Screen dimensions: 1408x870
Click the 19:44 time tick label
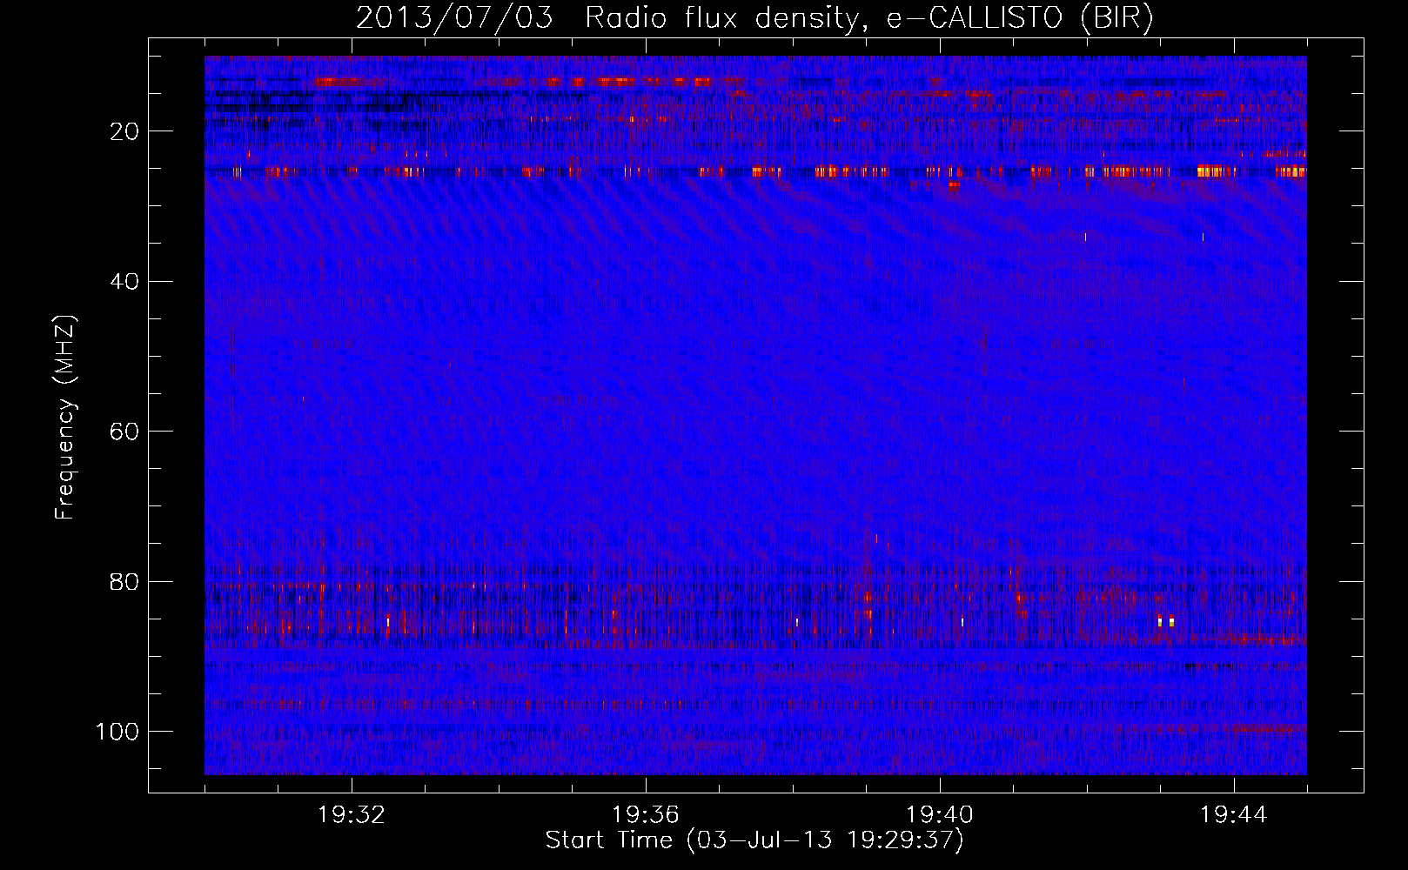pos(1234,815)
